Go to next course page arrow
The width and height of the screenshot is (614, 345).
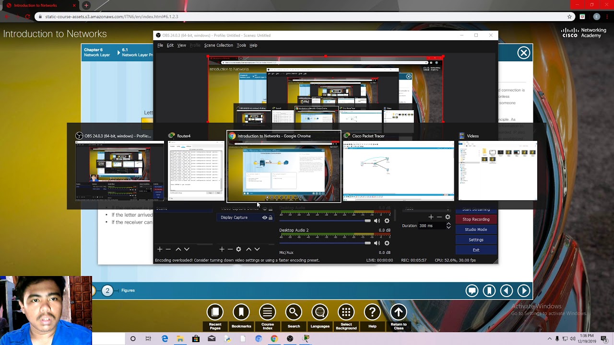tap(524, 290)
